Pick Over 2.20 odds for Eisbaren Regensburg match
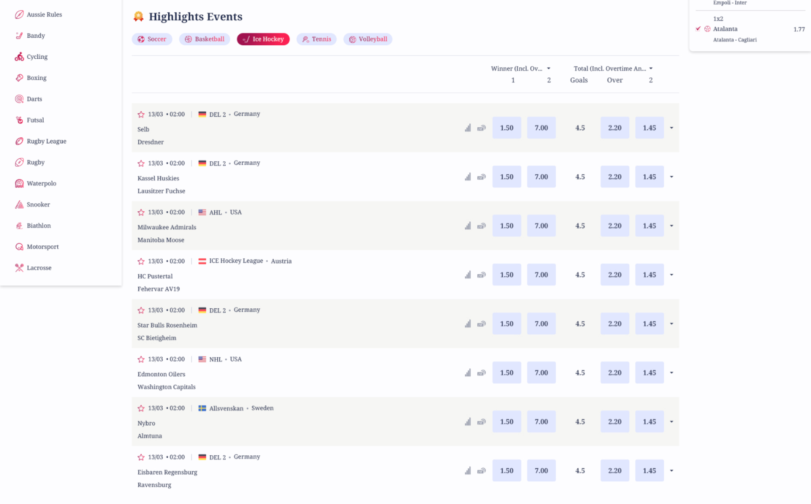 pos(614,471)
